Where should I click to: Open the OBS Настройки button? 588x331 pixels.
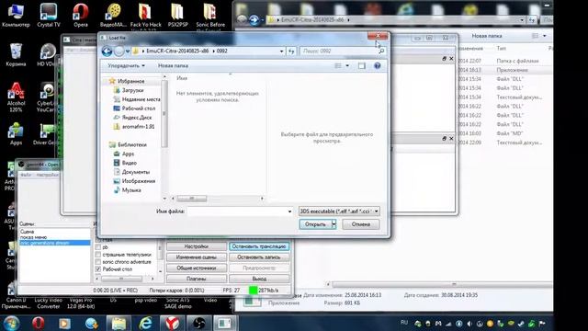[197, 246]
